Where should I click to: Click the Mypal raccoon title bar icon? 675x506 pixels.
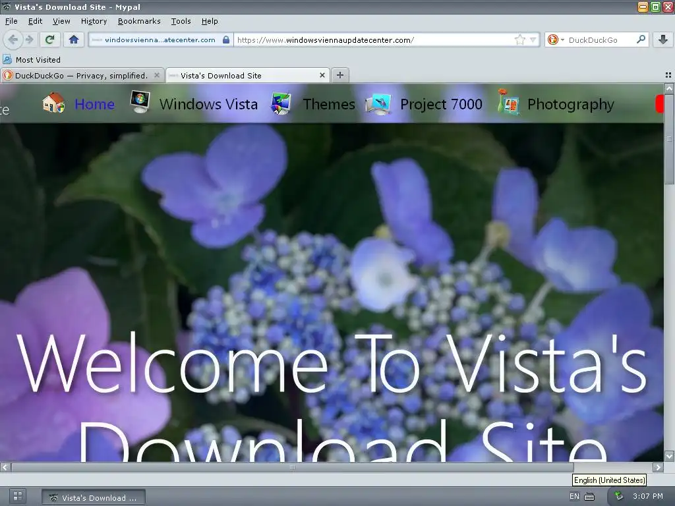click(7, 7)
